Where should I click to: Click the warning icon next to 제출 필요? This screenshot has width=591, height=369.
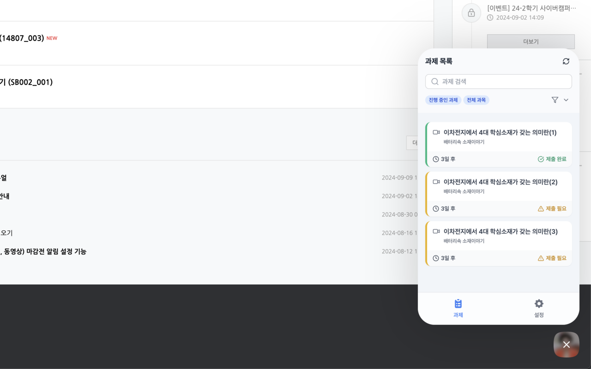click(x=541, y=208)
